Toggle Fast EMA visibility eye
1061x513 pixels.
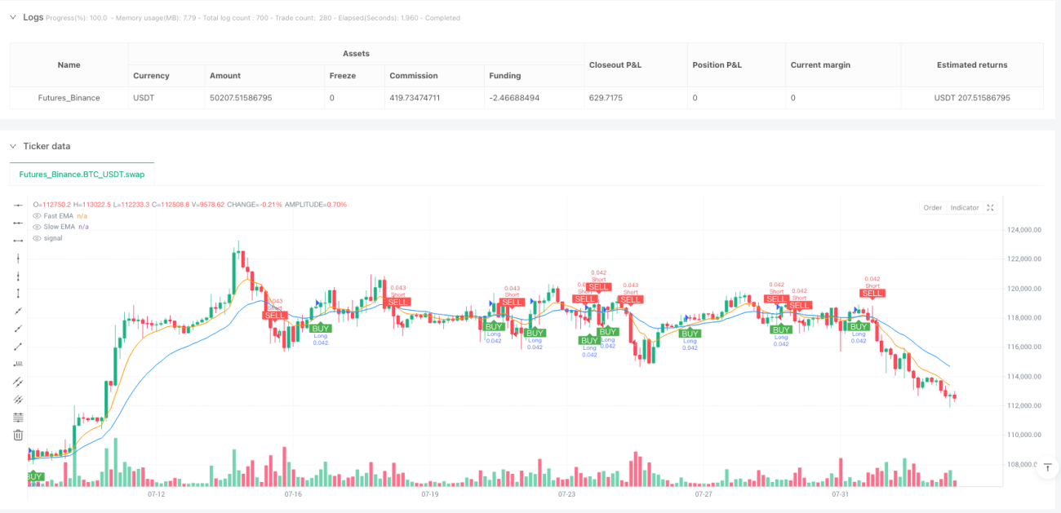click(37, 215)
